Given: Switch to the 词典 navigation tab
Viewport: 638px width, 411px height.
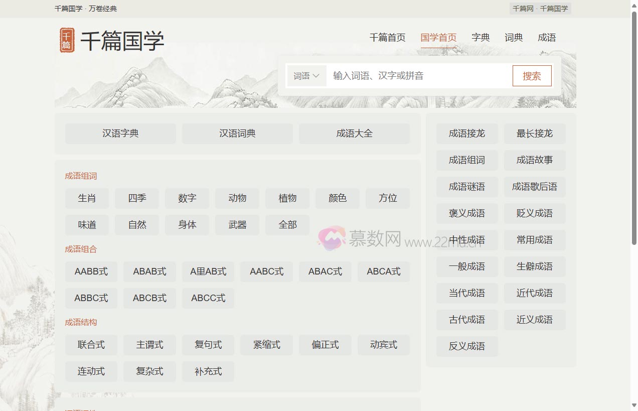Looking at the screenshot, I should pos(513,37).
